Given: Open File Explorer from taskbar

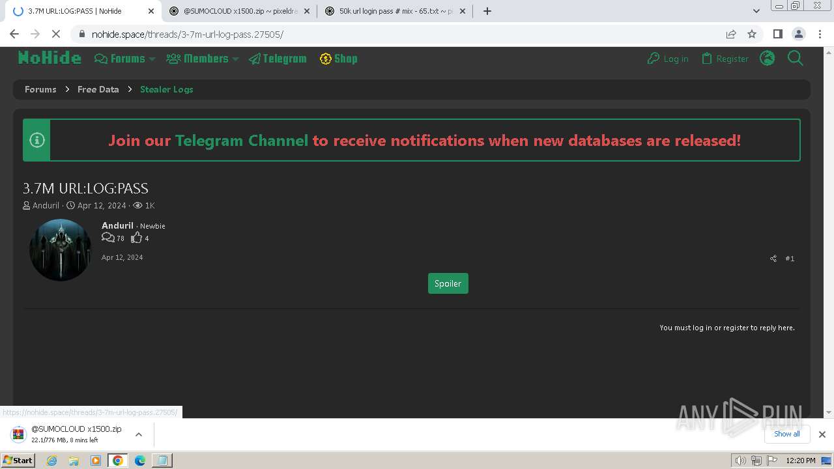Looking at the screenshot, I should pos(74,461).
